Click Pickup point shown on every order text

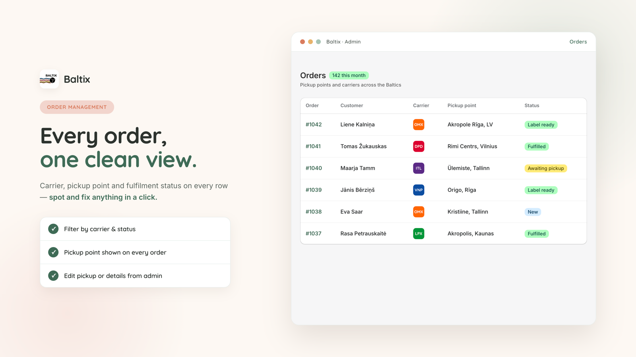(x=115, y=252)
